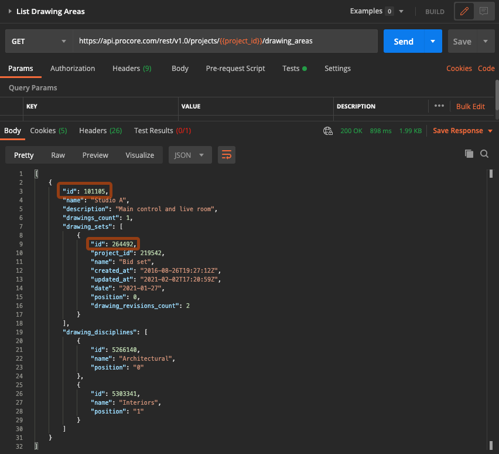Viewport: 499px width, 454px height.
Task: Open the Pre-request Script tab
Action: 235,69
